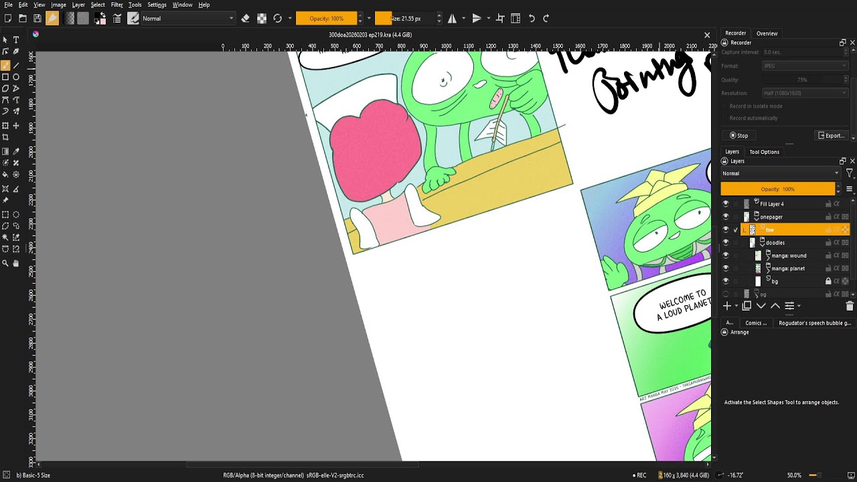Move layer down with down arrow

tap(761, 306)
